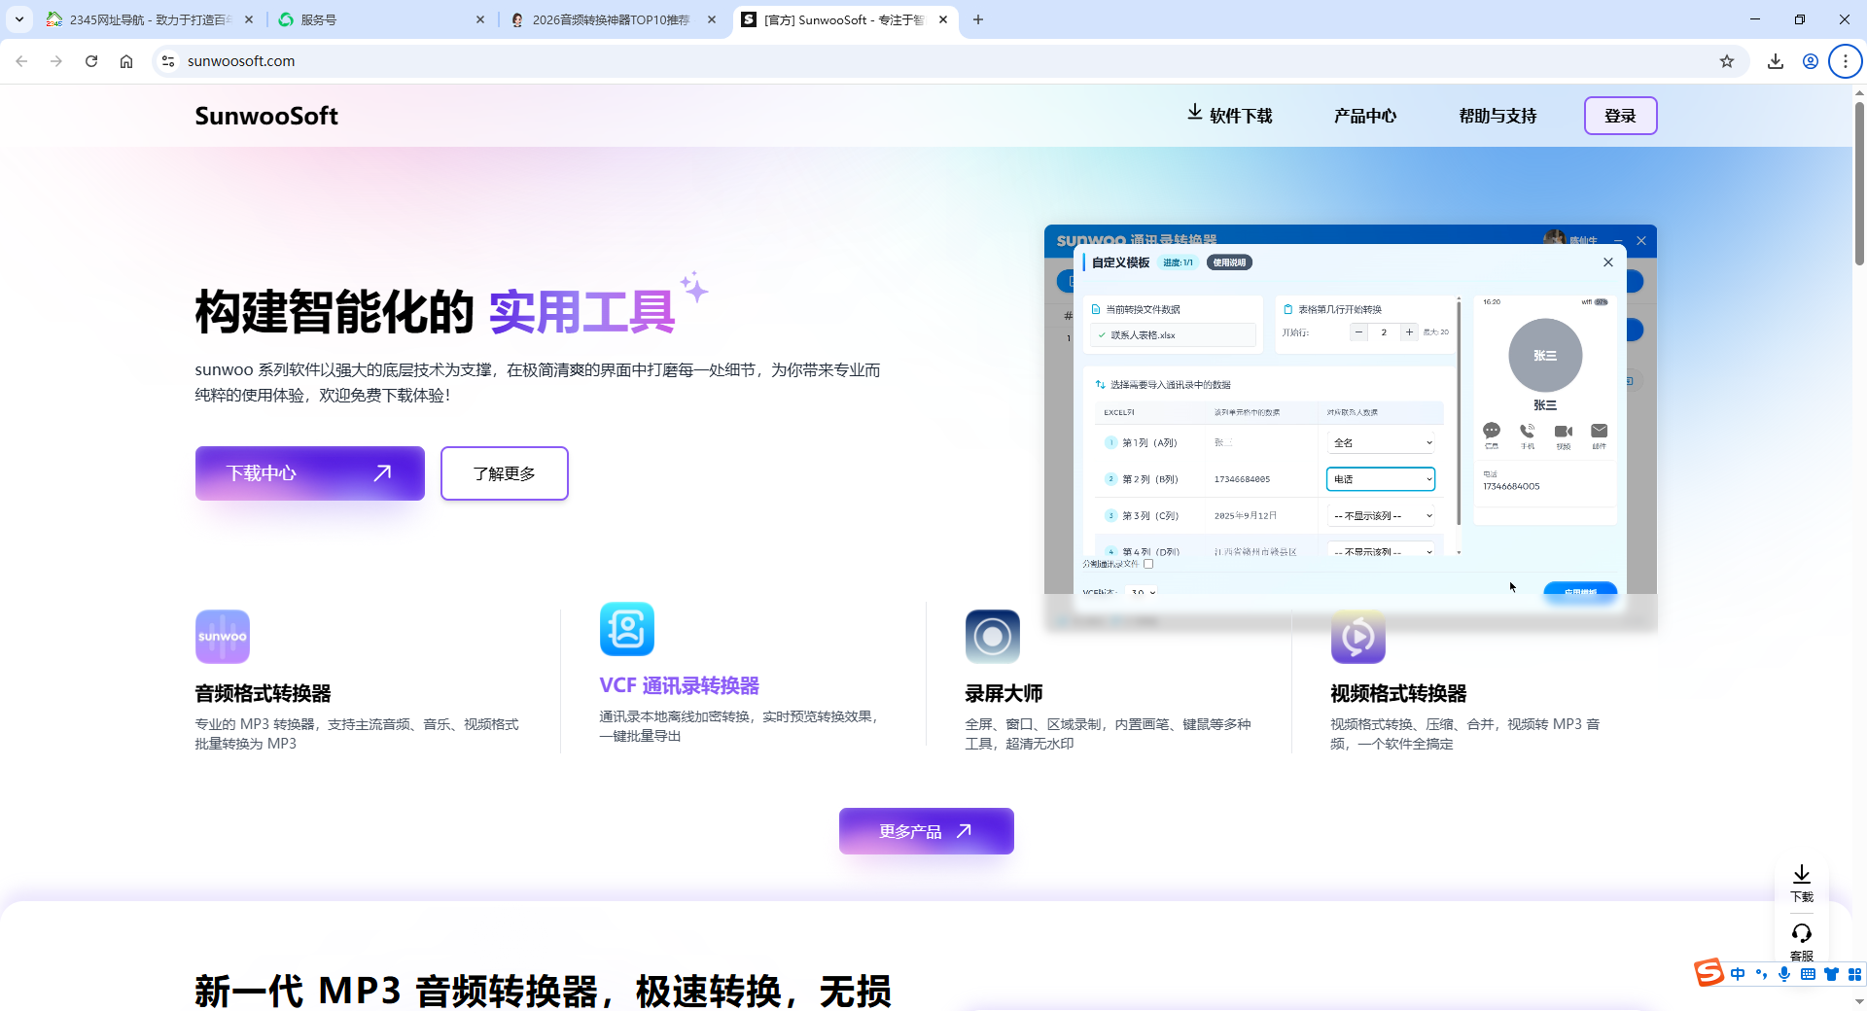Open the IME skin shirt icon
This screenshot has width=1867, height=1011.
click(1832, 974)
